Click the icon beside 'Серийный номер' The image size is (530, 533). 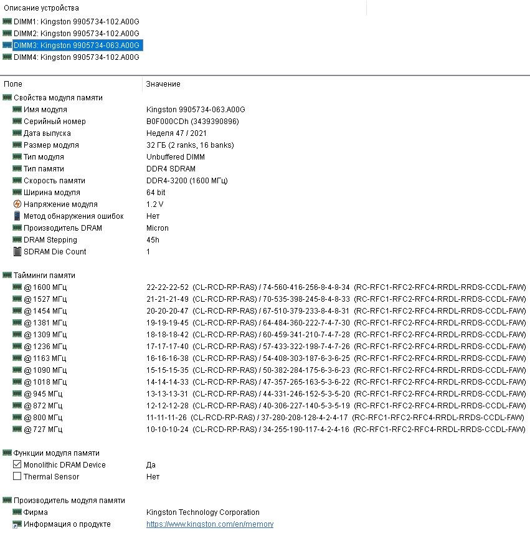point(17,121)
